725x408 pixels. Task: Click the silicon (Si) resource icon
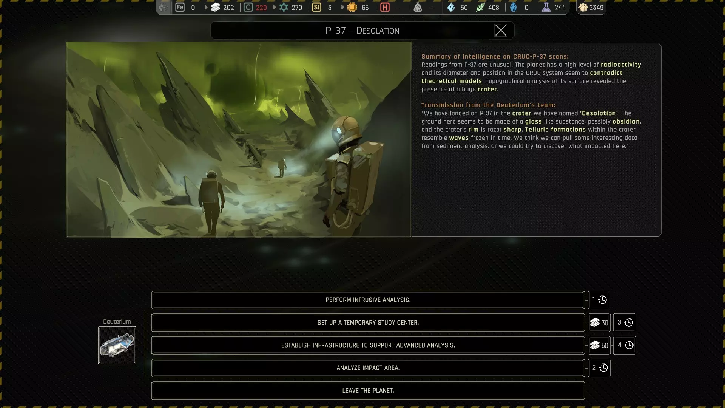(x=316, y=7)
